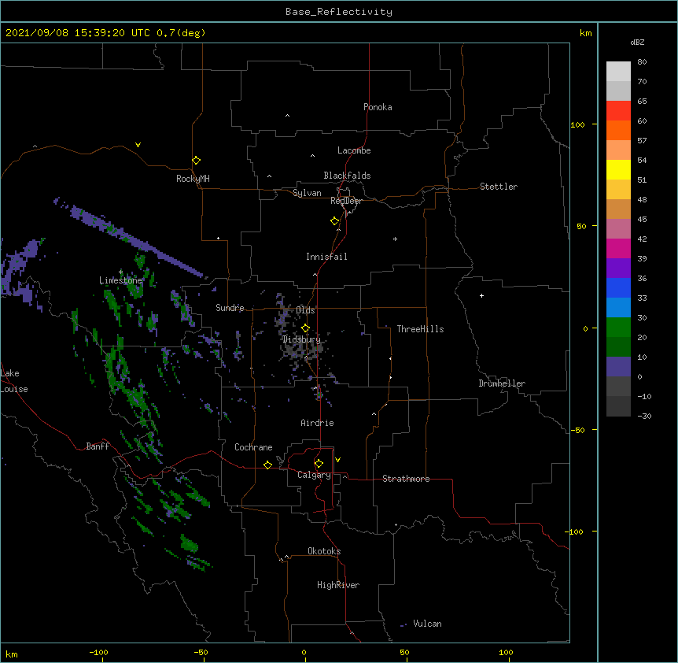This screenshot has height=663, width=678.
Task: Click the Okotoks city label
Action: [x=324, y=551]
